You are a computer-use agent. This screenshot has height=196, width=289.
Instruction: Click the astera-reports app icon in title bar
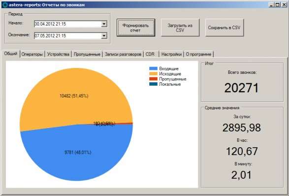pos(4,4)
